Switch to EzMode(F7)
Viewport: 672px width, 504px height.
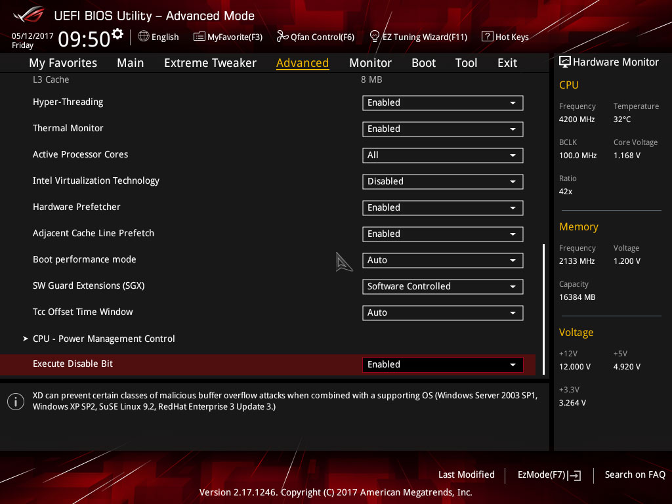tap(549, 475)
